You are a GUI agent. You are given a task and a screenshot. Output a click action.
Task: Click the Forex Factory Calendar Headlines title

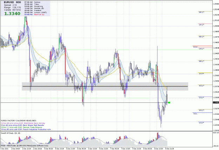click(x=19, y=120)
